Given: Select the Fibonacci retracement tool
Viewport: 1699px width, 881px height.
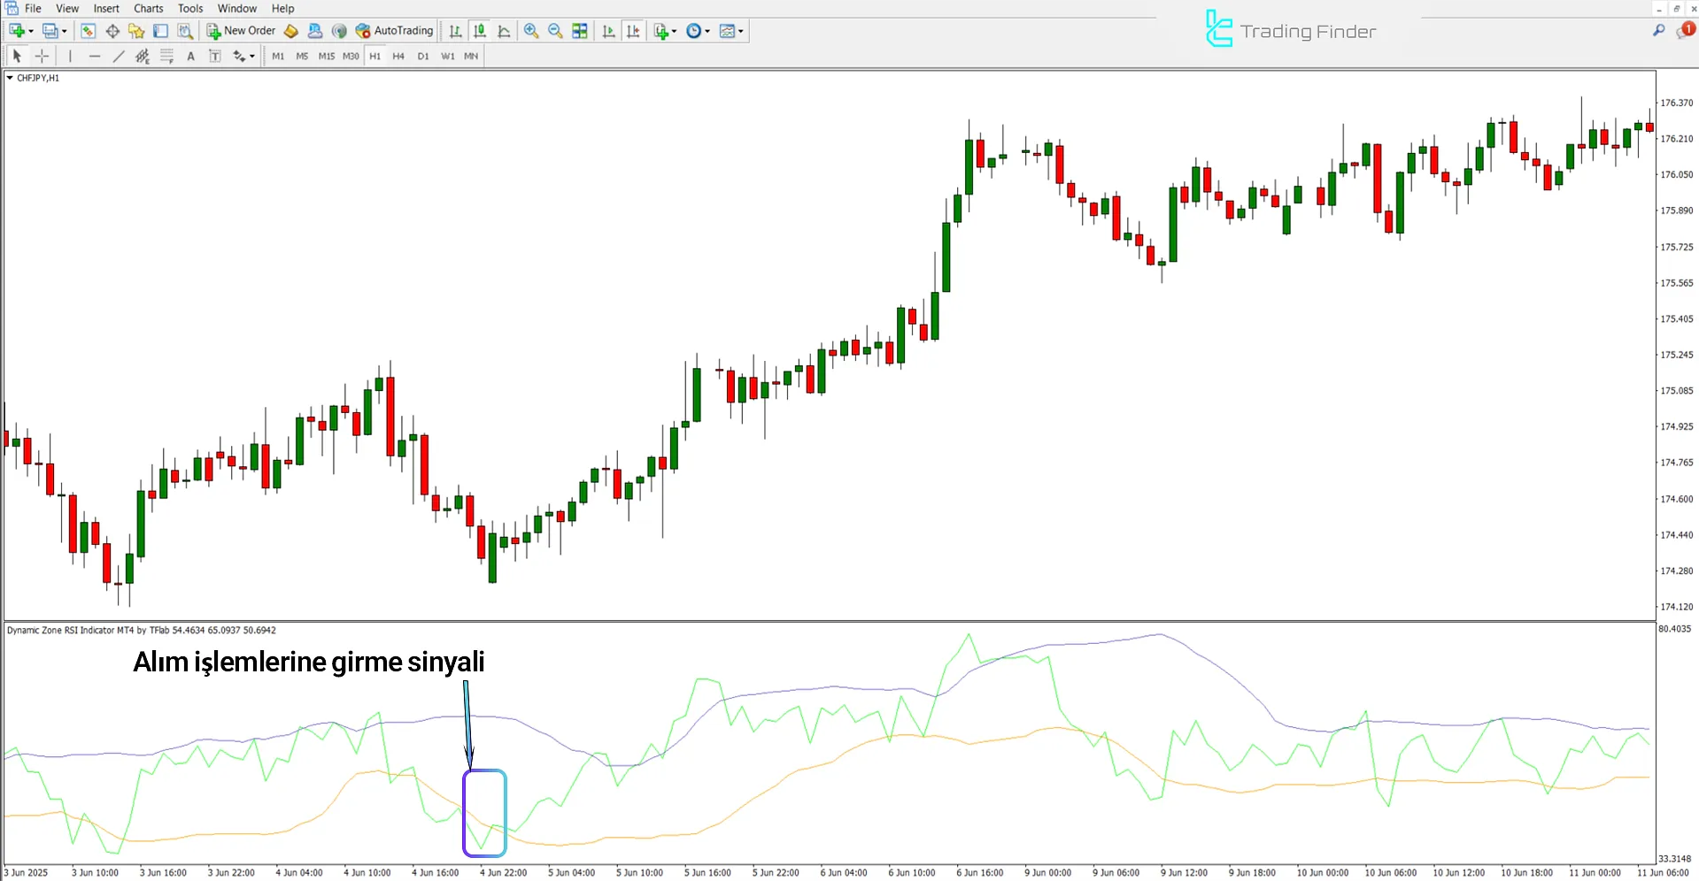Looking at the screenshot, I should coord(166,56).
